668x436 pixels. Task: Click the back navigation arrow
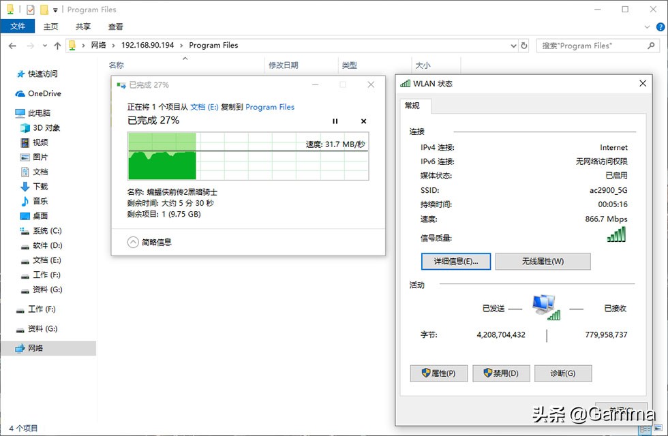12,45
